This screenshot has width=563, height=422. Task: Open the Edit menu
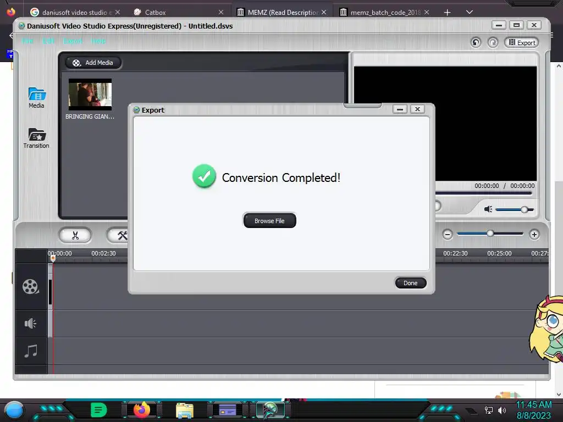click(48, 41)
